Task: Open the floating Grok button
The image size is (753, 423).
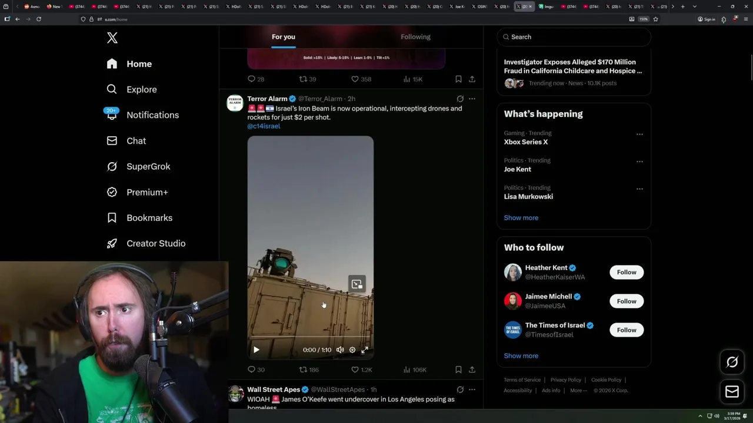Action: pos(732,362)
